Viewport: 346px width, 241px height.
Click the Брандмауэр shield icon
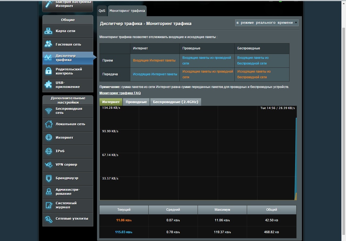click(49, 178)
